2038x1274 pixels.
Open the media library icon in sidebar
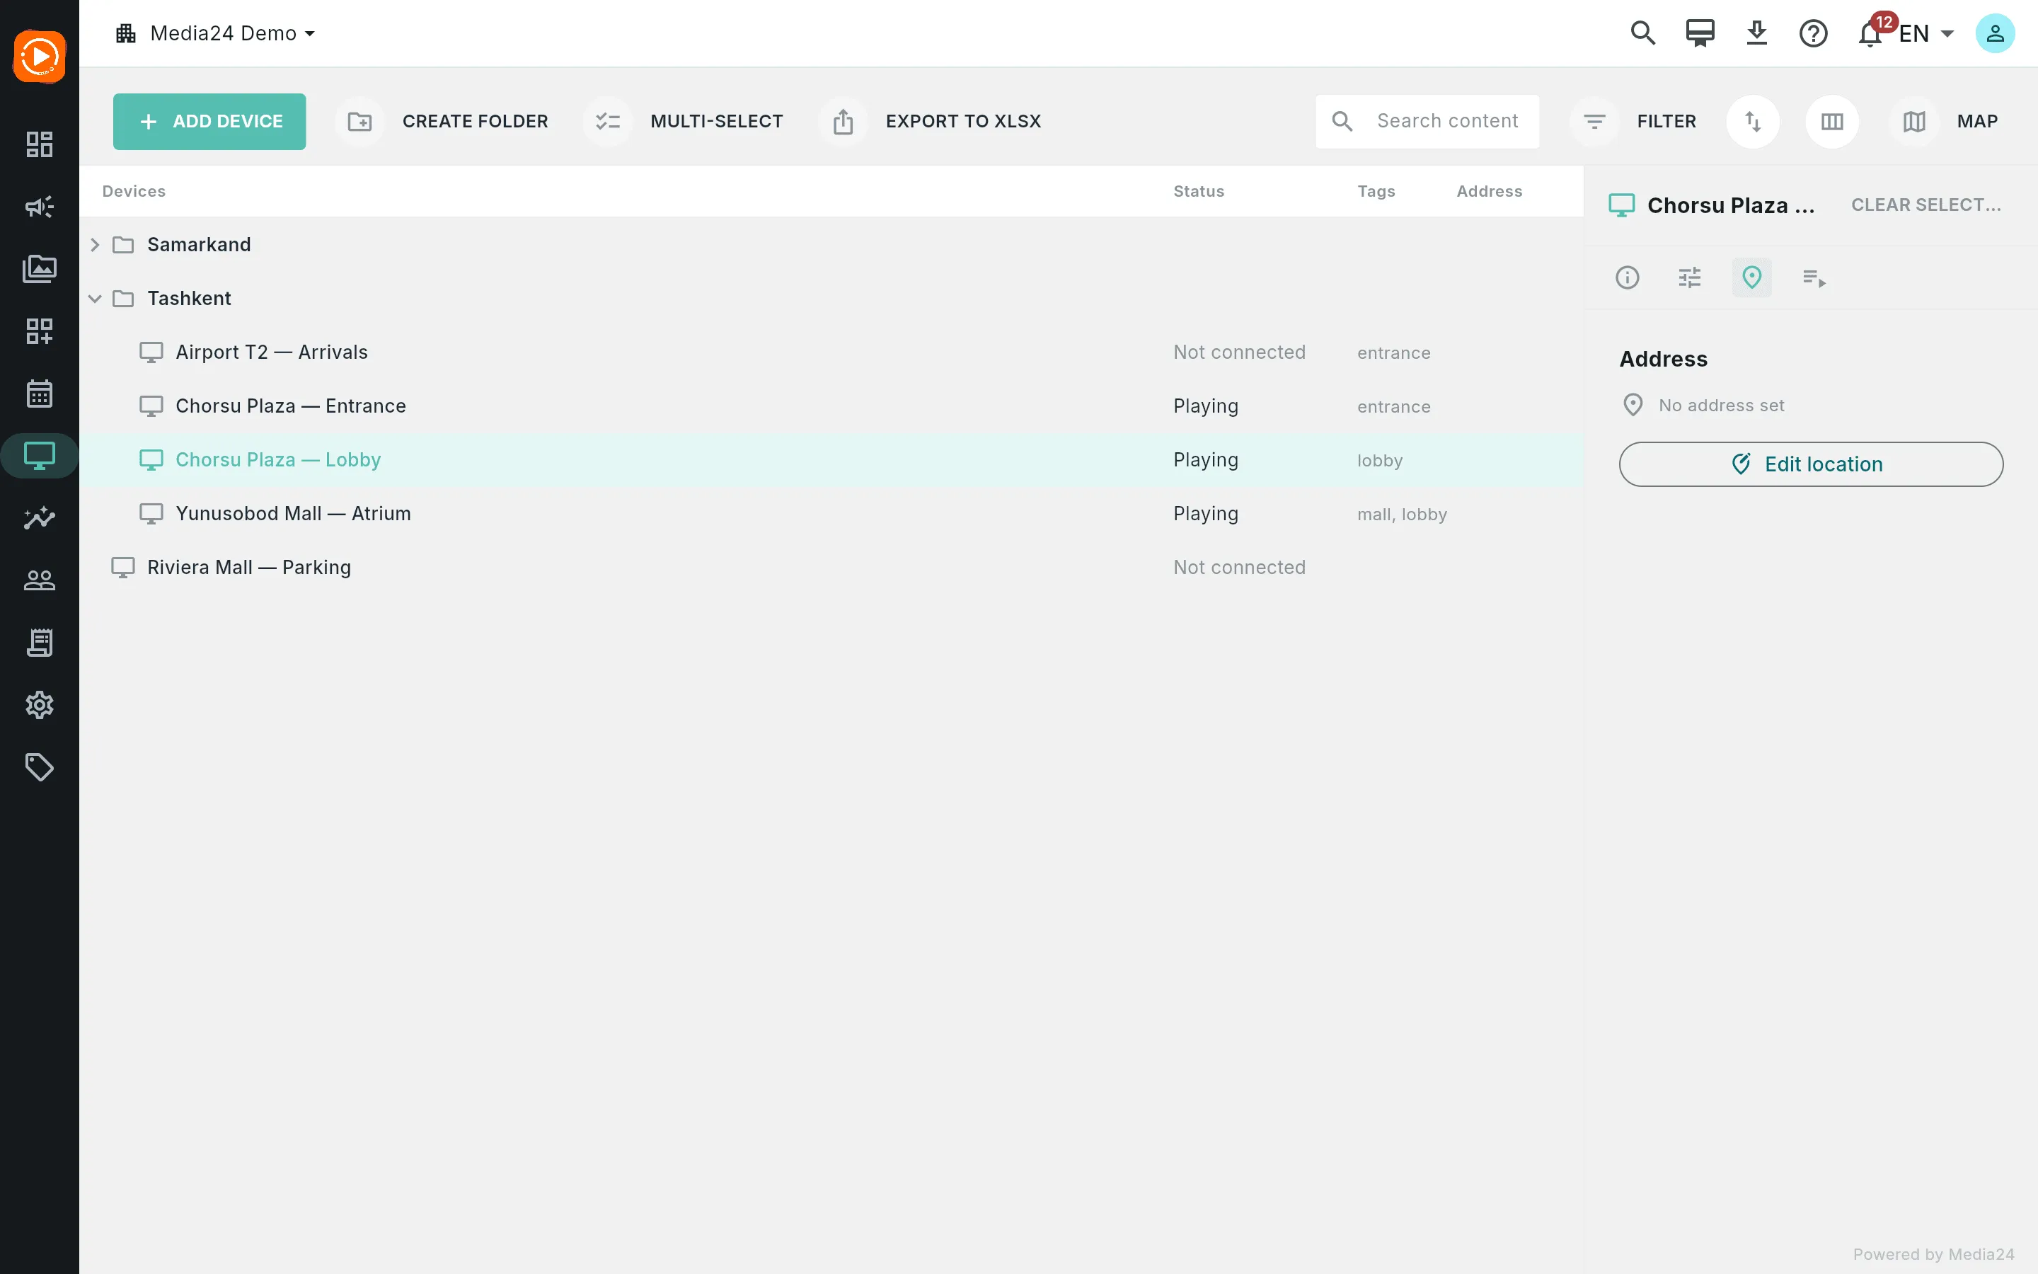coord(40,269)
